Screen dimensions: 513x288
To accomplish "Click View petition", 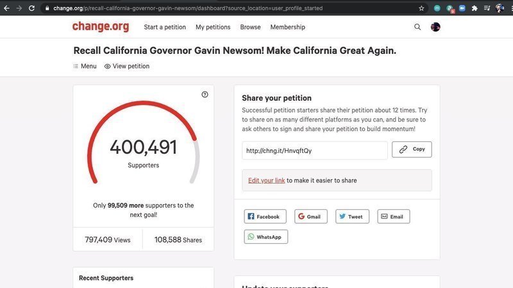I will point(127,66).
